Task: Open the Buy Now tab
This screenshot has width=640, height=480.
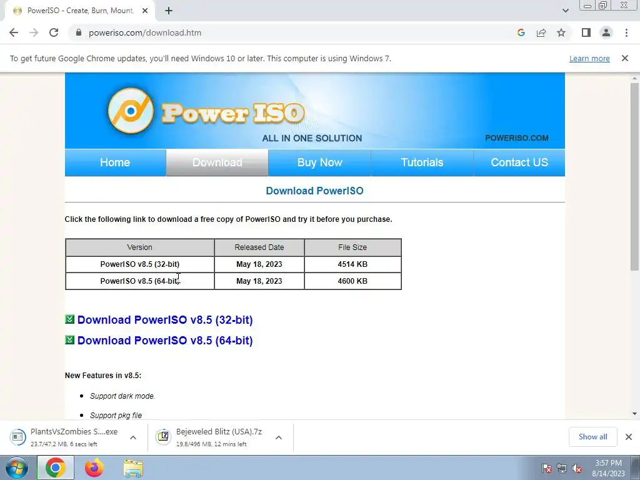Action: coord(319,162)
